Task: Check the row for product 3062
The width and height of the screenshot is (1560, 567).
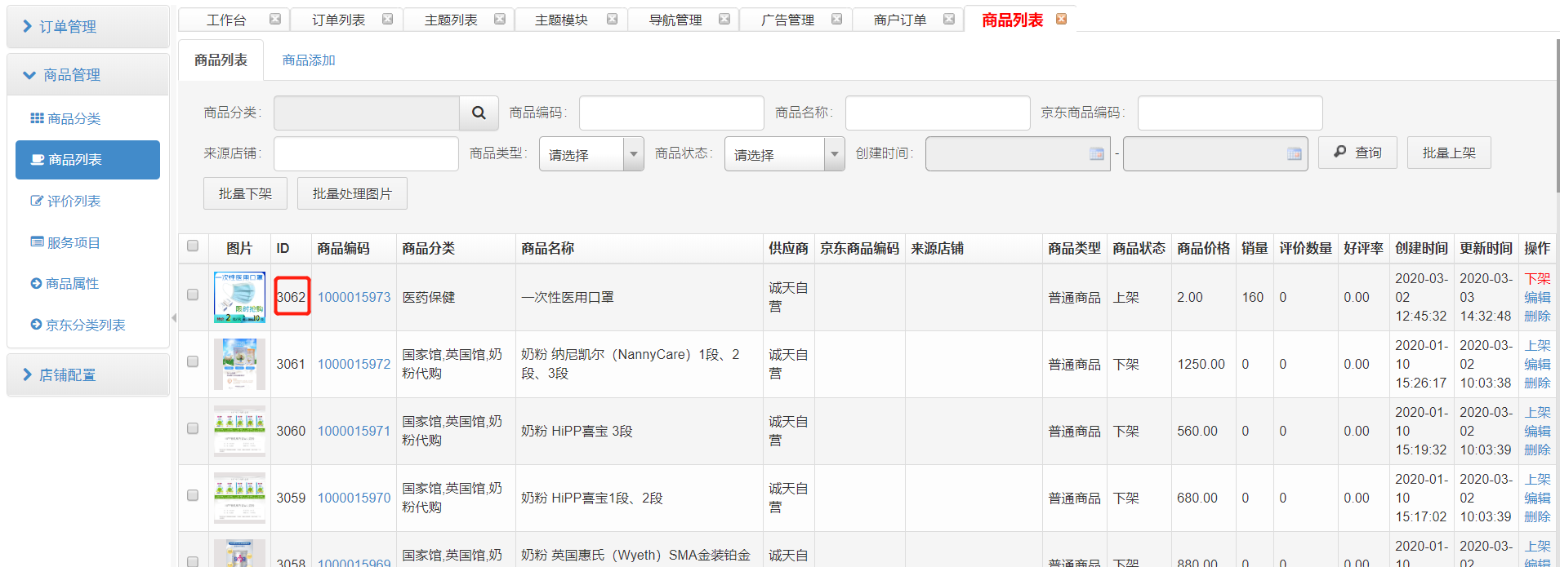Action: point(193,295)
